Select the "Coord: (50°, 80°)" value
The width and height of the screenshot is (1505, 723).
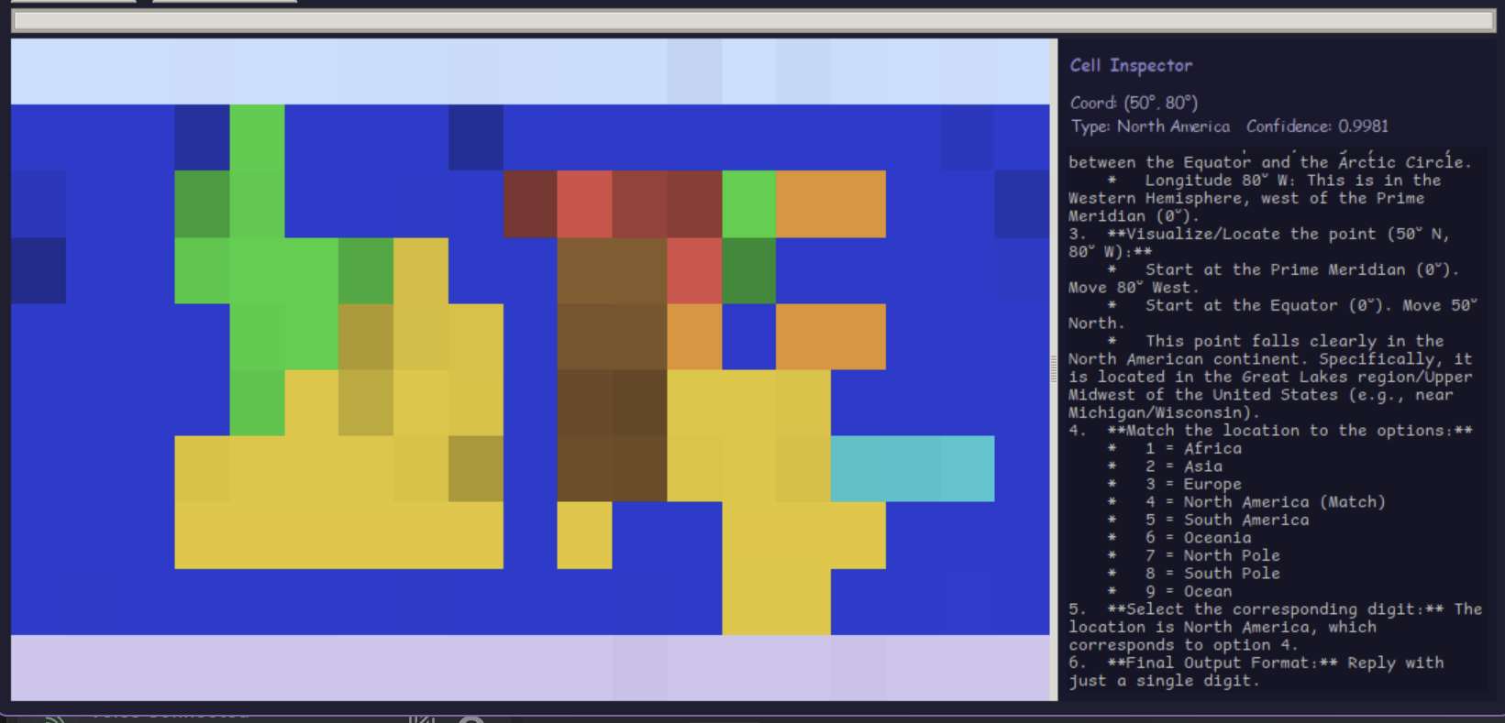(1134, 103)
